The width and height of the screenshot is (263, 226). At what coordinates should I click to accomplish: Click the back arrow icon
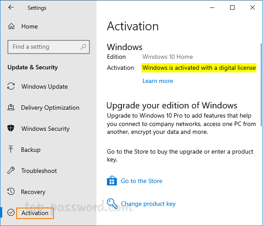[x=11, y=7]
